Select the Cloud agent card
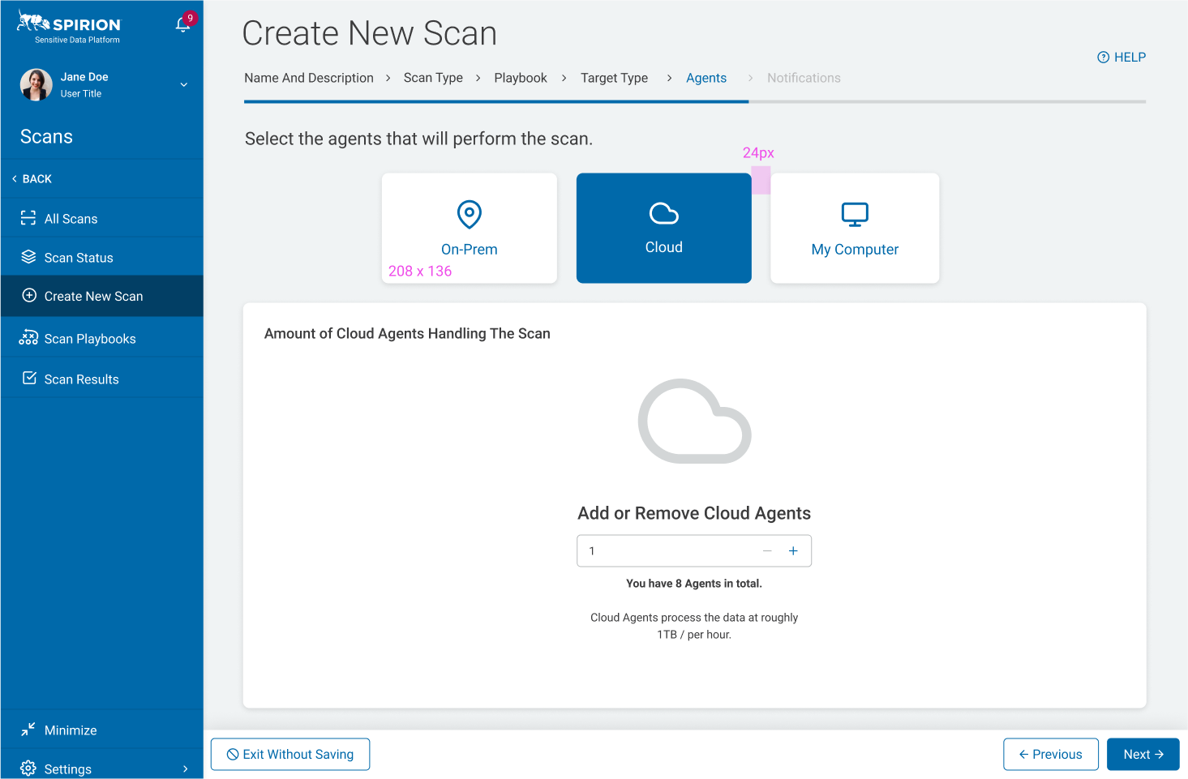 point(663,228)
